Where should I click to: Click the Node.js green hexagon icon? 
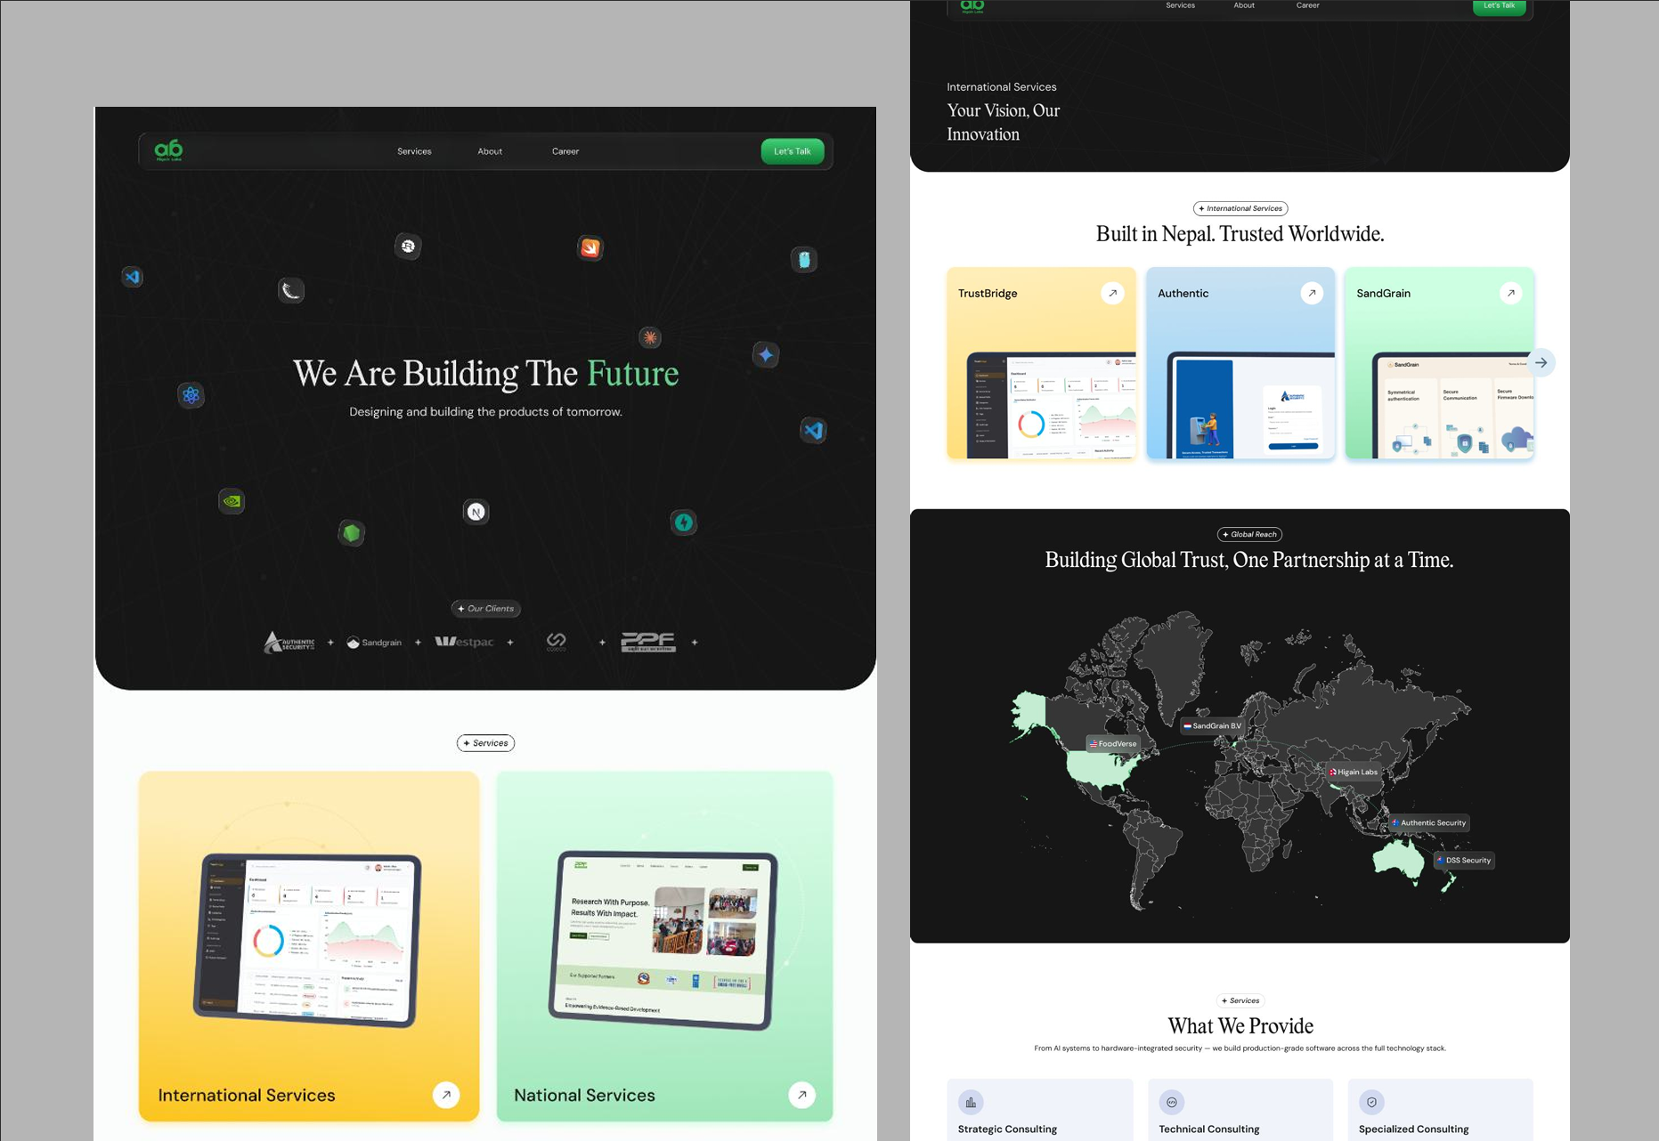pyautogui.click(x=352, y=533)
